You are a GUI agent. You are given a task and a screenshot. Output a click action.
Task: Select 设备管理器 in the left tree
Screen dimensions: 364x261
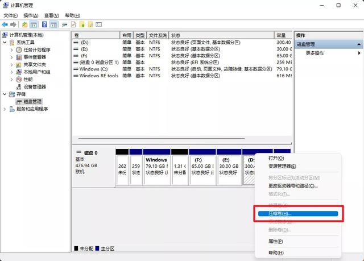coord(35,87)
